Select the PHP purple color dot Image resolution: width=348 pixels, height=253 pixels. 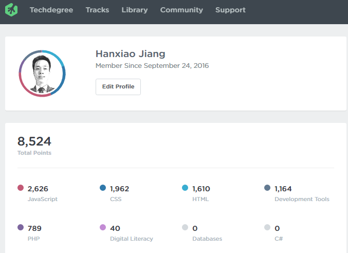click(x=21, y=227)
